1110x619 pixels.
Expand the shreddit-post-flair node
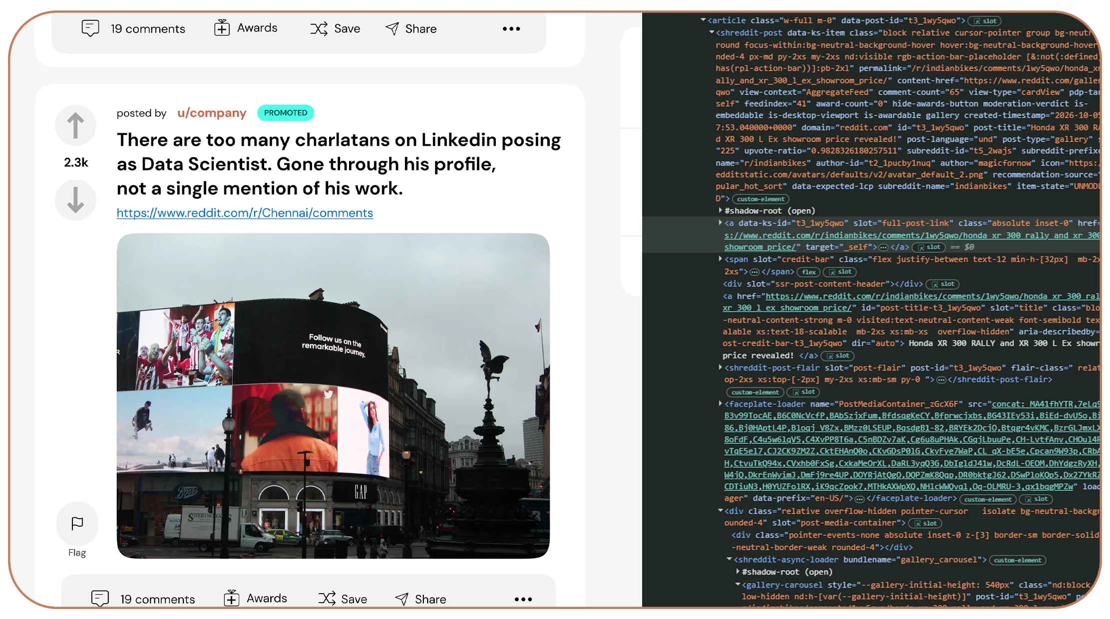[x=720, y=367]
